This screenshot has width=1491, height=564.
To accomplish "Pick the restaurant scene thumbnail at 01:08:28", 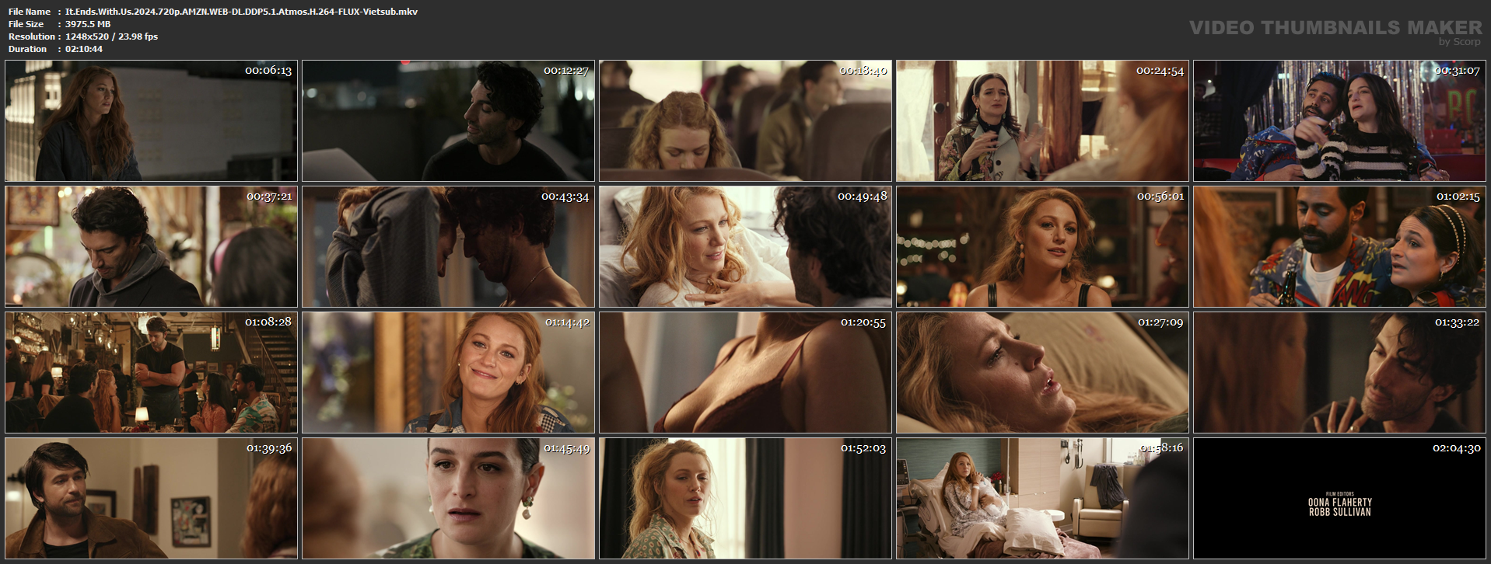I will pyautogui.click(x=151, y=372).
